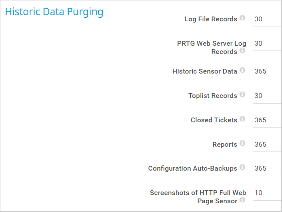Focus the Closed Tickets value field
Viewport: 282px width, 212px height.
coord(267,120)
